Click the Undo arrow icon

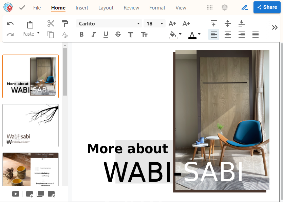[x=10, y=24]
